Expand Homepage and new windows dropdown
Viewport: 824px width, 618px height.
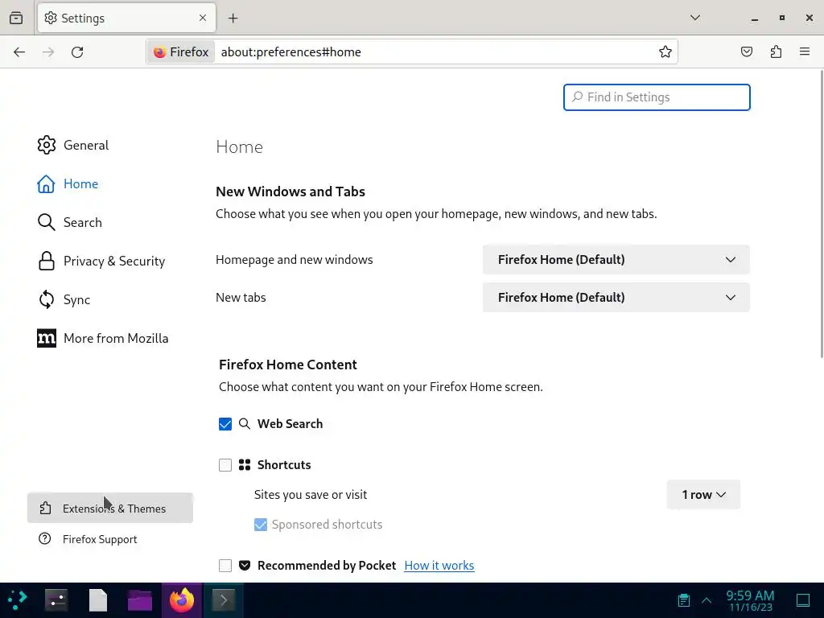[616, 260]
